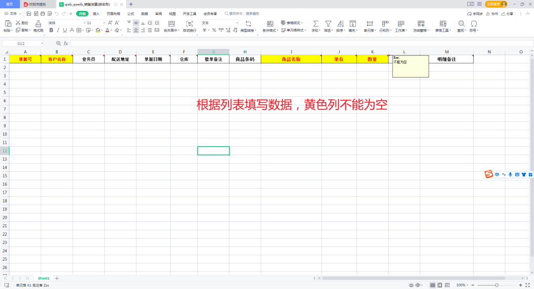Click the zoom slider in status bar

coord(496,285)
